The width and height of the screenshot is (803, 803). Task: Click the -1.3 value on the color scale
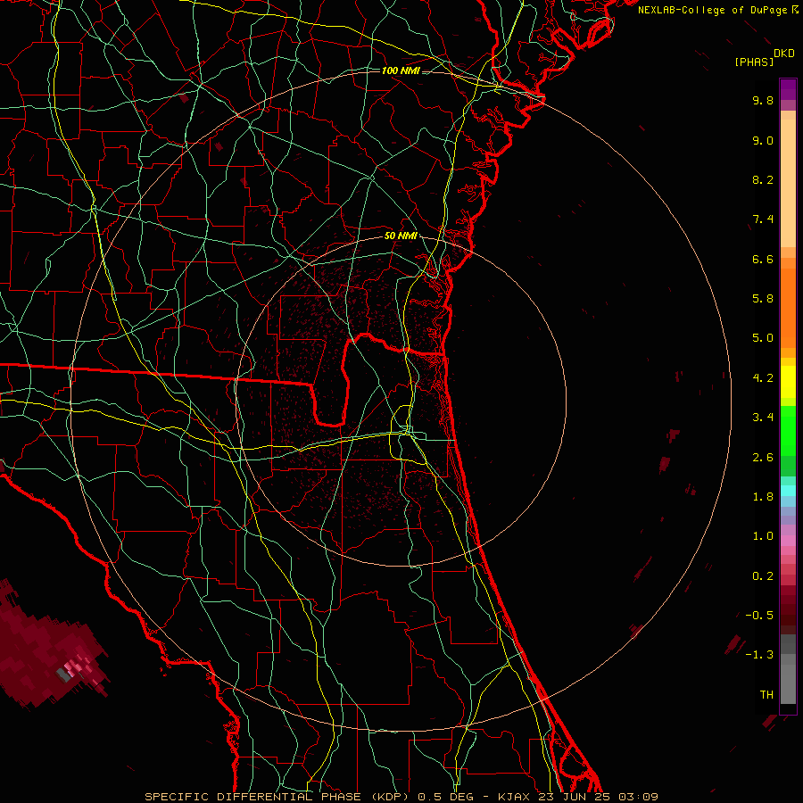click(759, 655)
